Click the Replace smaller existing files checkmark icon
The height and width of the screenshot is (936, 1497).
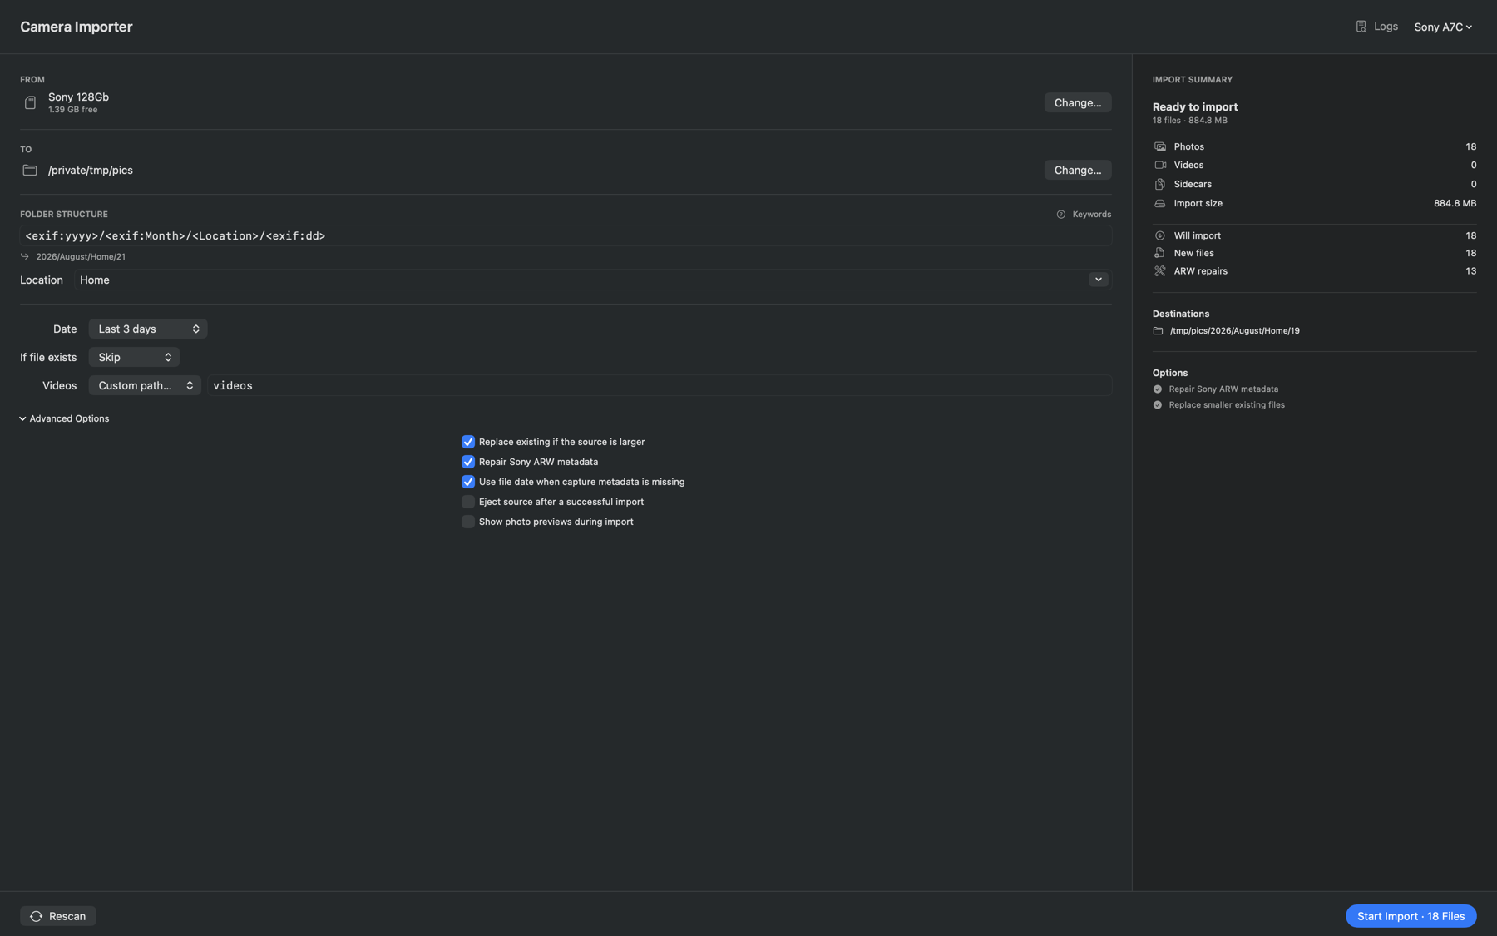(1157, 405)
